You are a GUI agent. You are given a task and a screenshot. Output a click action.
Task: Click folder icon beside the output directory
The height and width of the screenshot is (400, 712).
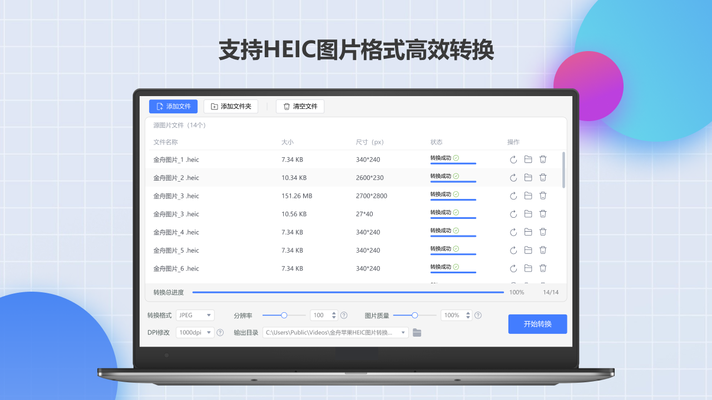417,332
